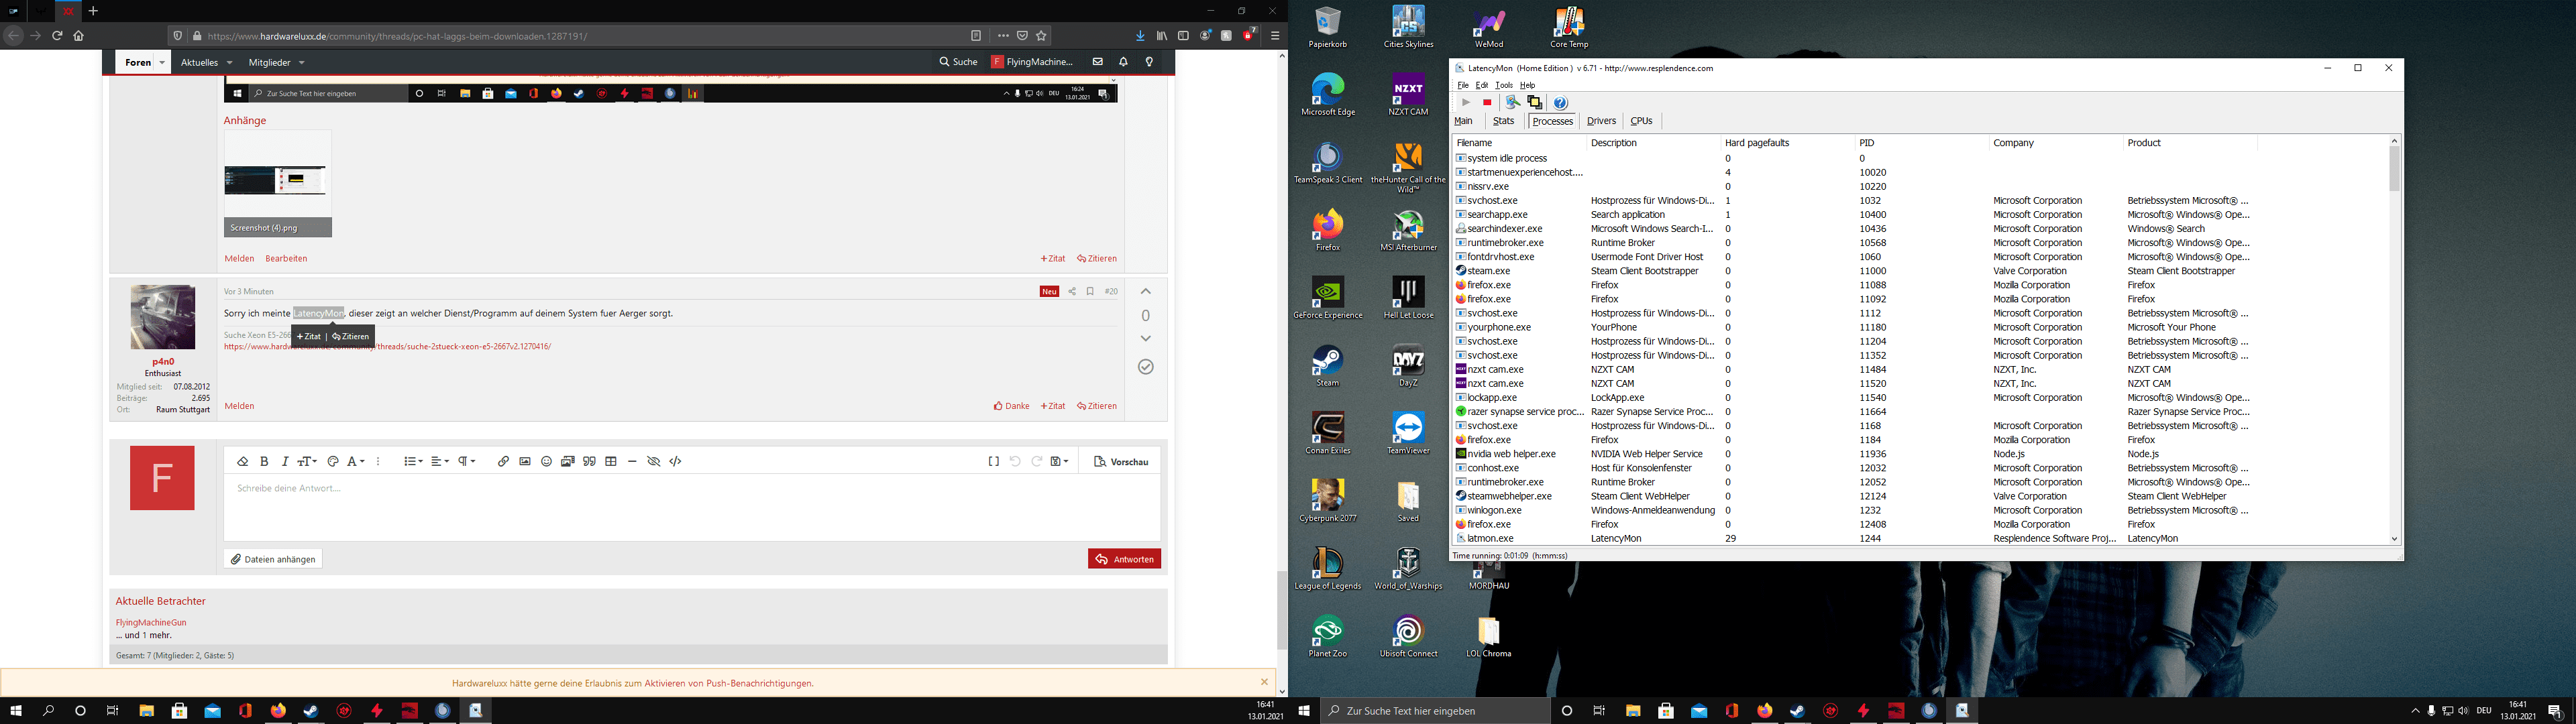Insert a table using the table icon
Viewport: 2576px width, 724px height.
pyautogui.click(x=611, y=461)
